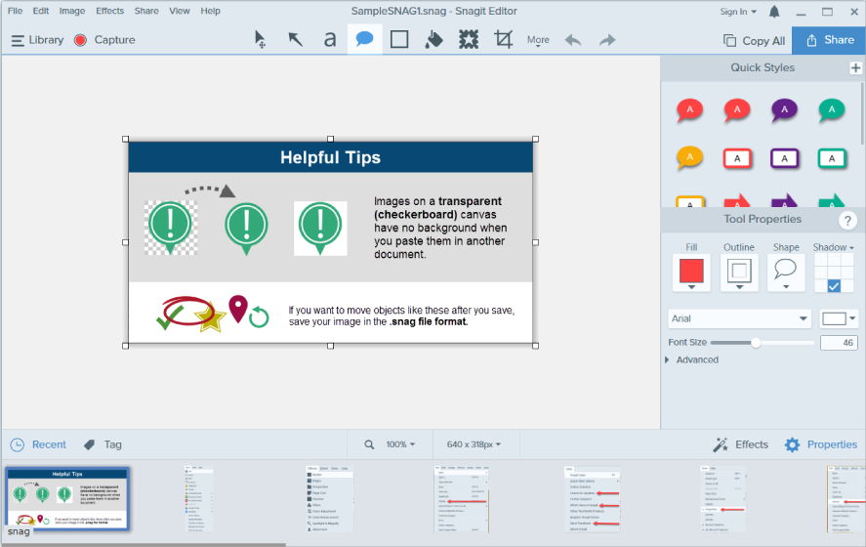Click the zoom magnifier icon
This screenshot has width=866, height=547.
click(369, 444)
